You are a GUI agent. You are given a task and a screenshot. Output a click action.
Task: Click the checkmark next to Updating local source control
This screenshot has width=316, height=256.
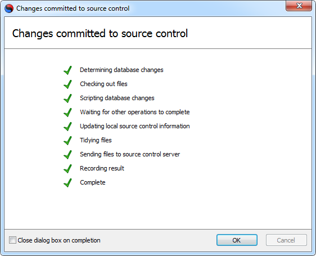click(x=67, y=127)
